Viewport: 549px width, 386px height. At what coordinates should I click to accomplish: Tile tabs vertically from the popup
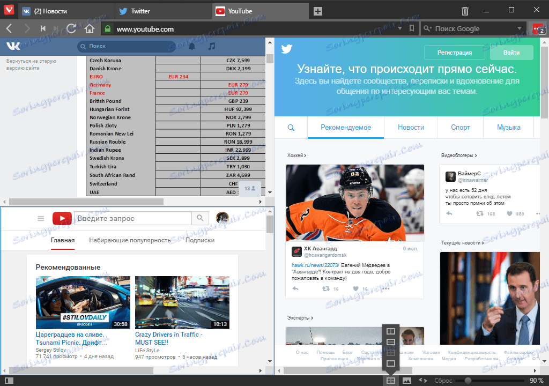coord(391,331)
